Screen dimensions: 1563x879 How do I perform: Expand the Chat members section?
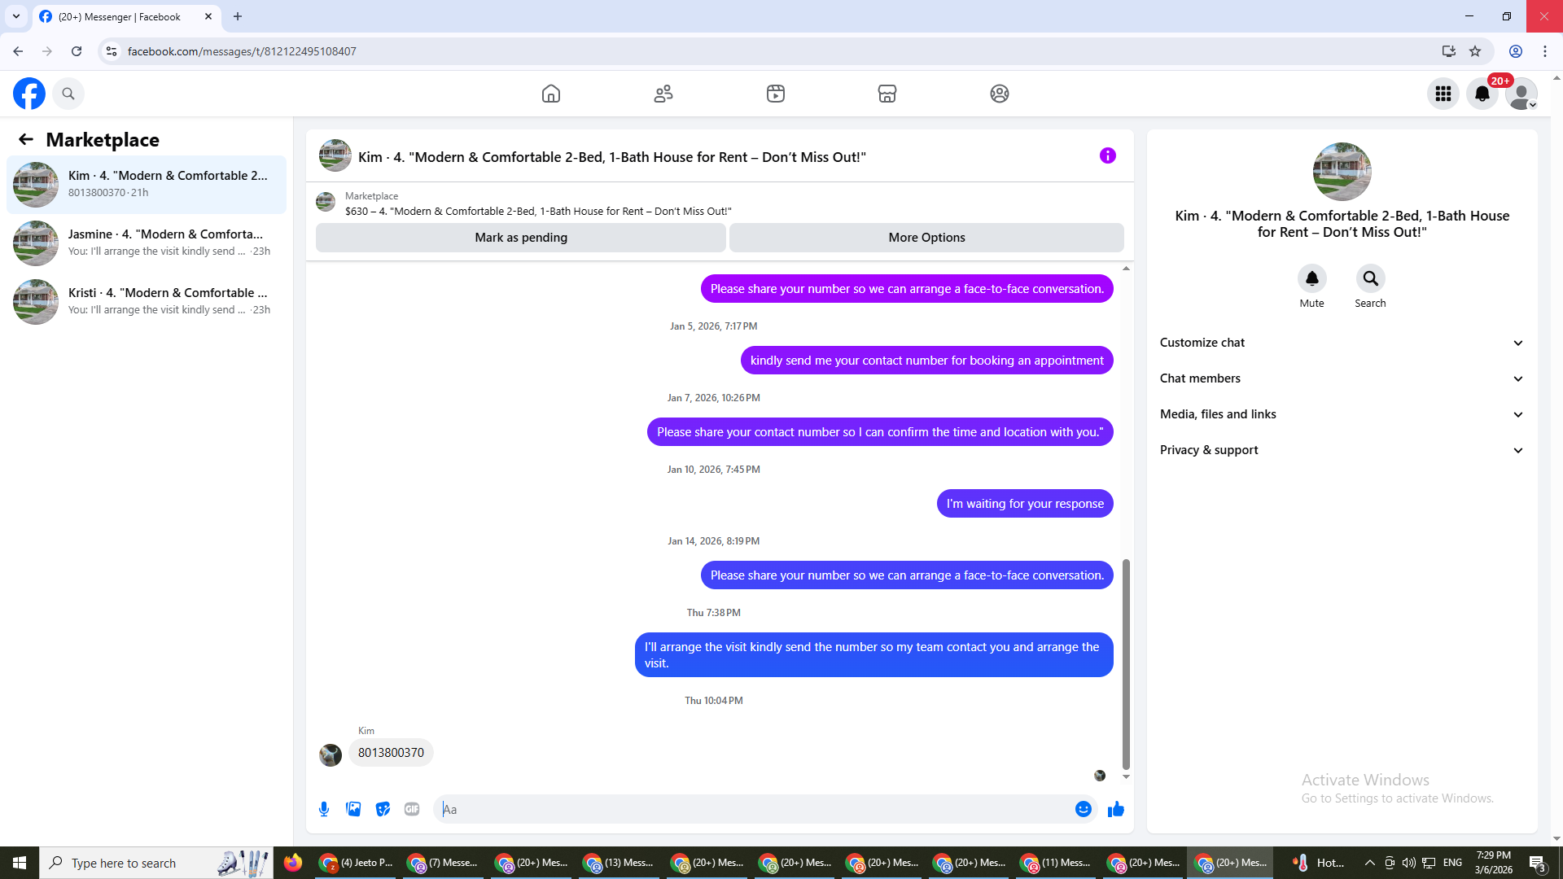(1341, 378)
